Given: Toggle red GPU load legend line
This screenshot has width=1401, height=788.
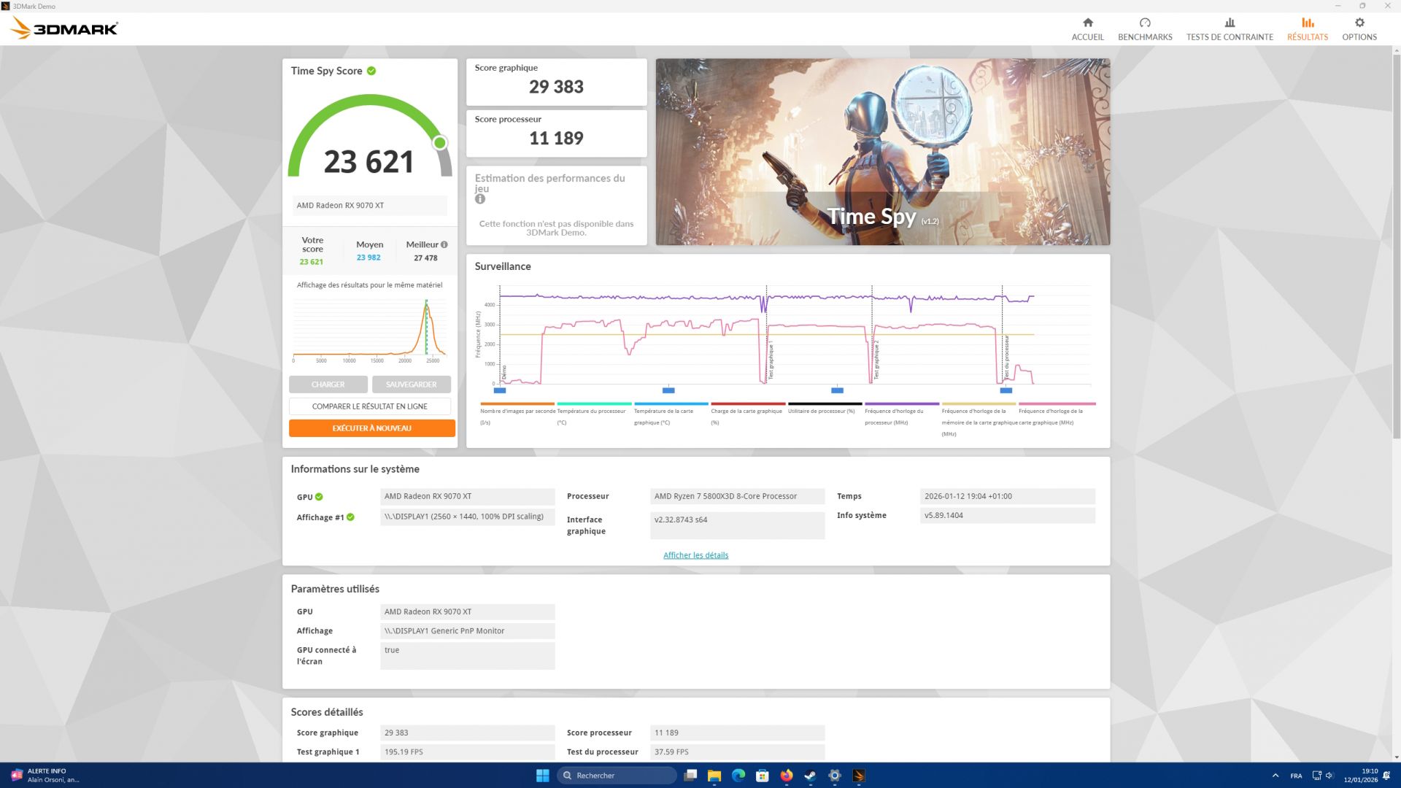Looking at the screenshot, I should point(748,404).
